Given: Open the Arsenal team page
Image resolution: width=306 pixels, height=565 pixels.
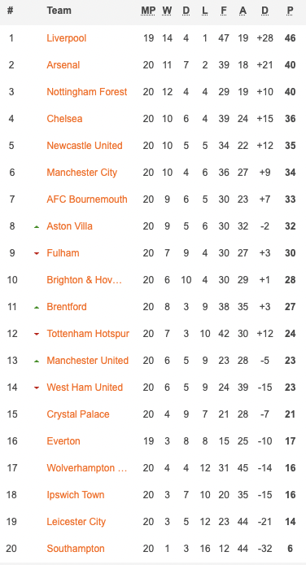Looking at the screenshot, I should (63, 65).
